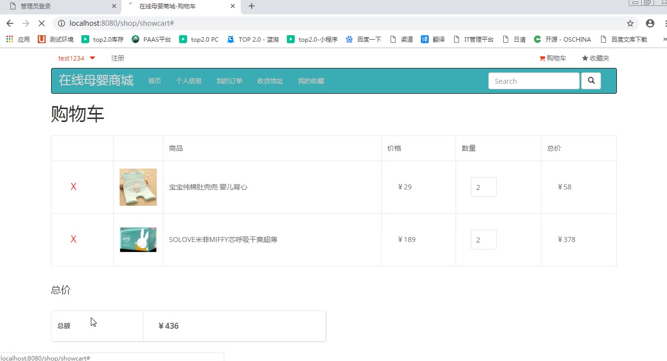Click product name 宝宝纯棉肚兜兜 婴儿背心
Image resolution: width=667 pixels, height=361 pixels.
(208, 187)
